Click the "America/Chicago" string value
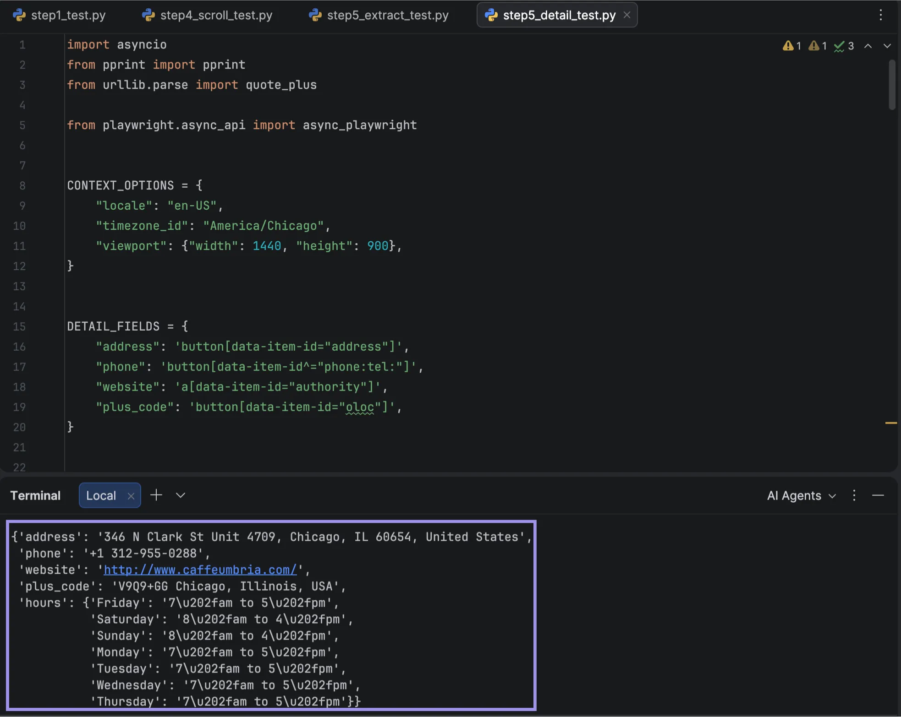This screenshot has height=717, width=901. tap(264, 226)
